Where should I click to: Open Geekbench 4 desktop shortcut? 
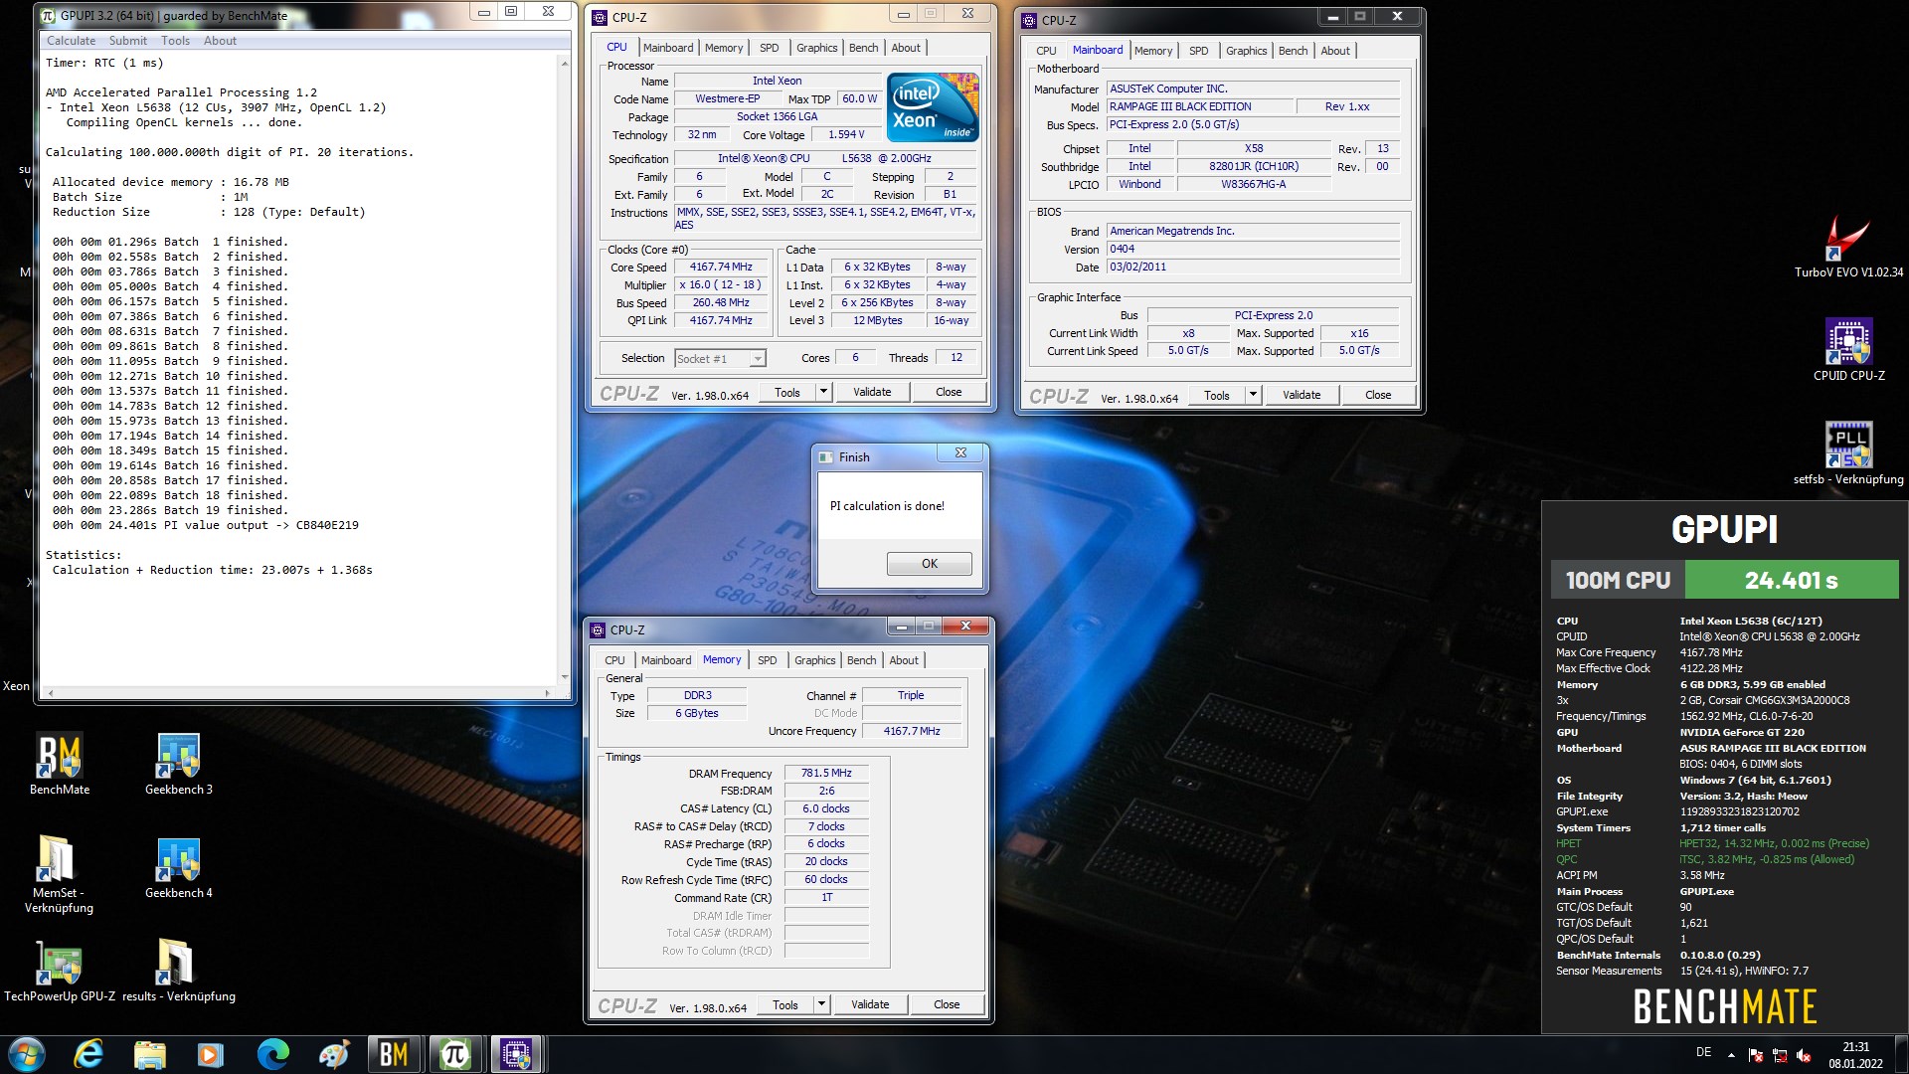point(179,867)
